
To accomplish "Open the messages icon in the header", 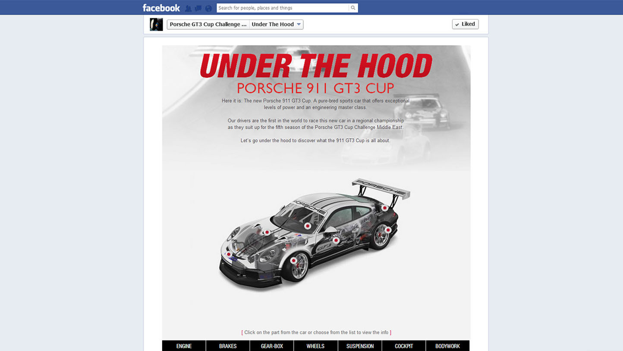I will coord(198,8).
